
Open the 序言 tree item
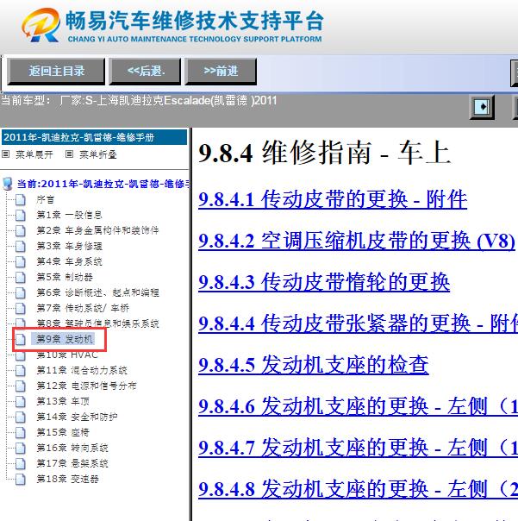coord(45,200)
